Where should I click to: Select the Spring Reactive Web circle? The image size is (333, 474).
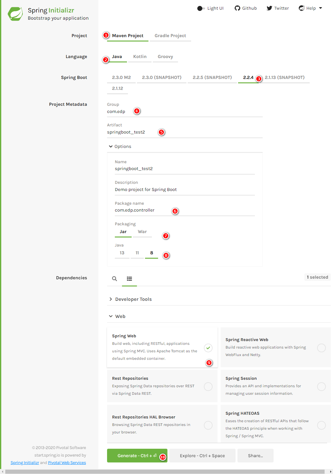[321, 348]
